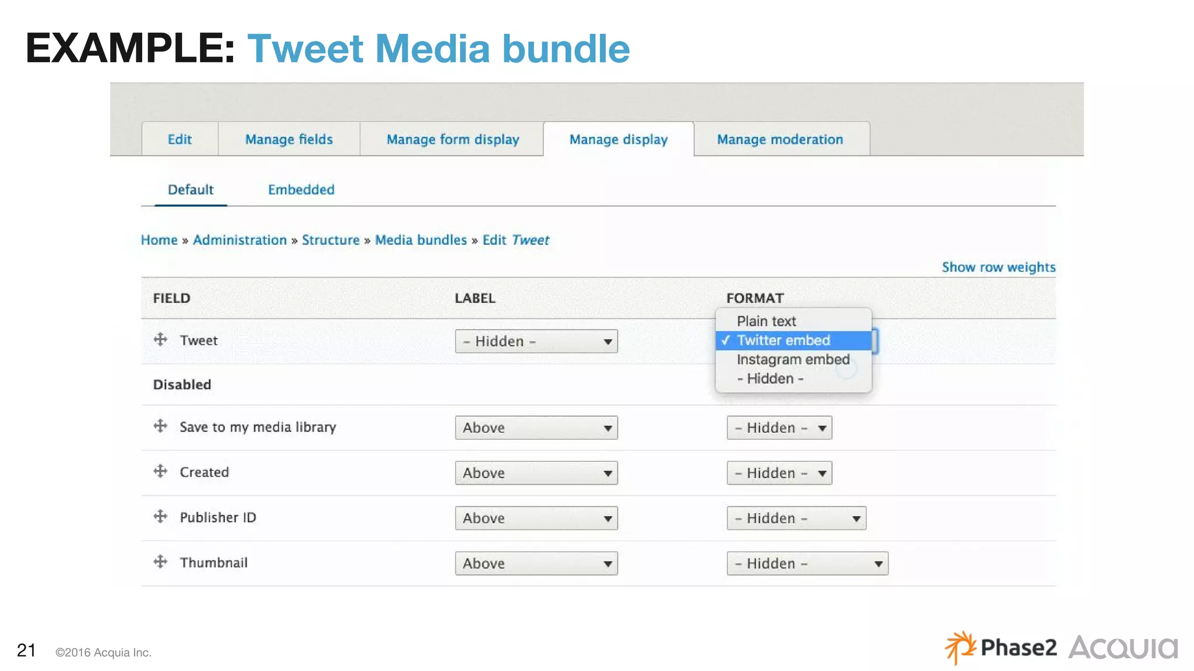Screen dimensions: 1194x671
Task: Open the Publisher ID label dropdown
Action: click(x=536, y=518)
